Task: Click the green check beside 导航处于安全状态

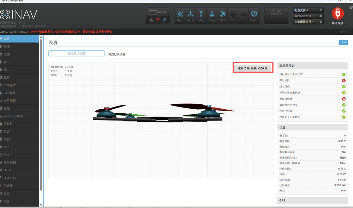Action: (344, 93)
